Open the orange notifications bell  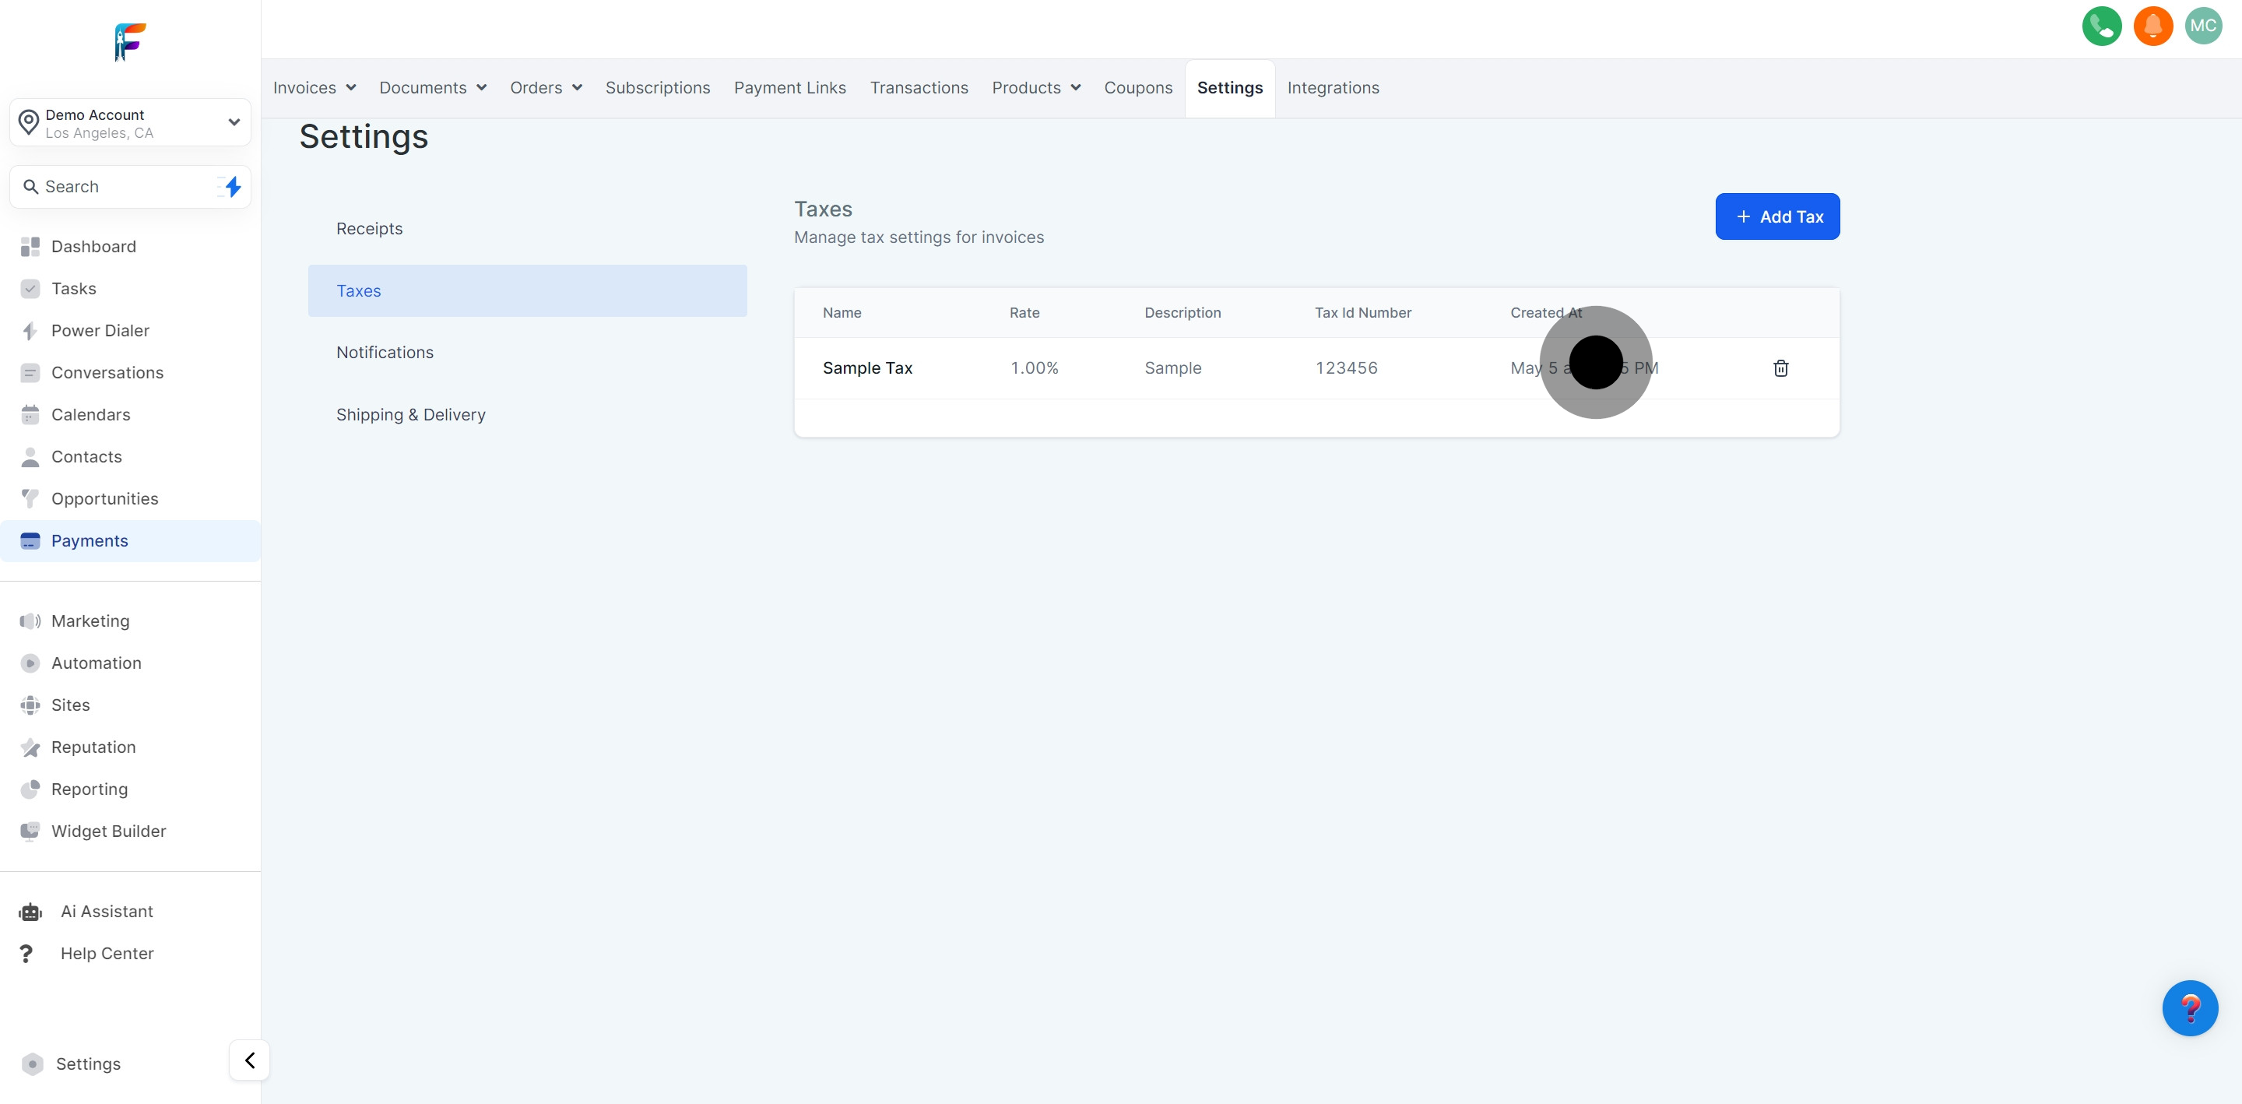click(2152, 26)
